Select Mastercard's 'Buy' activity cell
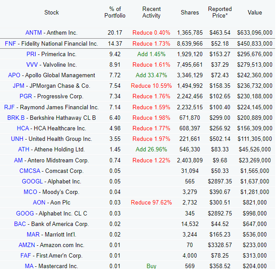The width and height of the screenshot is (276, 269). pyautogui.click(x=151, y=266)
